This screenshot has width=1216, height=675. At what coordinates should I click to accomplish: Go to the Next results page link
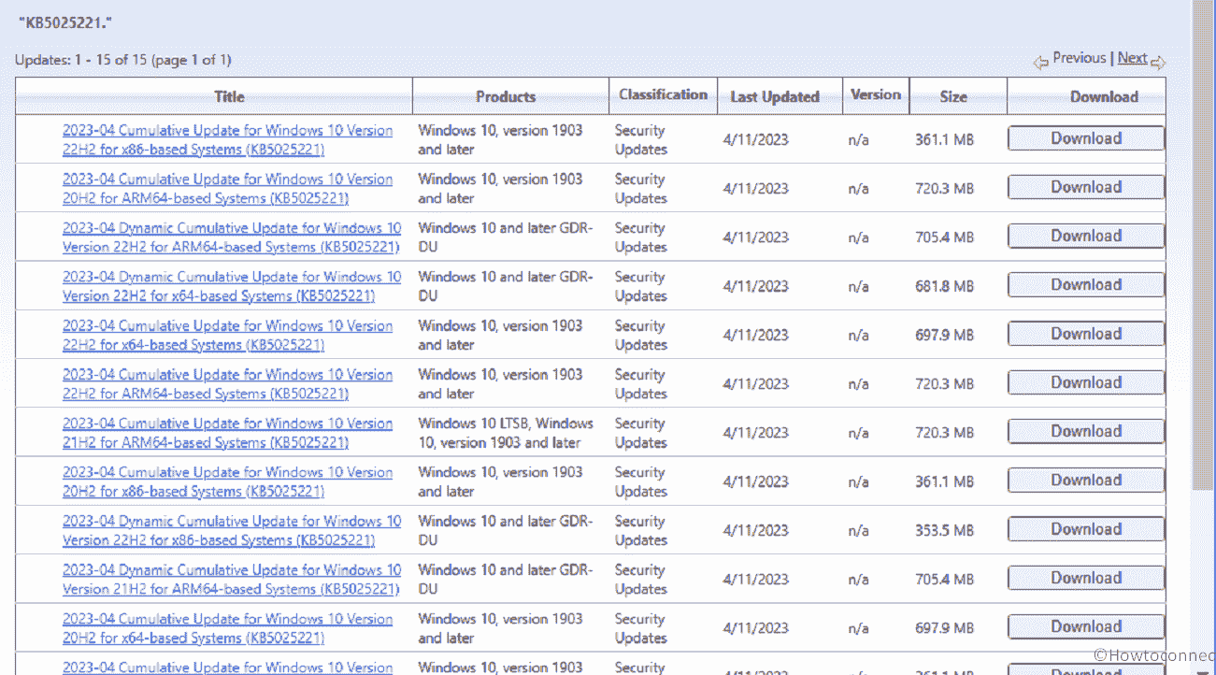(1132, 58)
